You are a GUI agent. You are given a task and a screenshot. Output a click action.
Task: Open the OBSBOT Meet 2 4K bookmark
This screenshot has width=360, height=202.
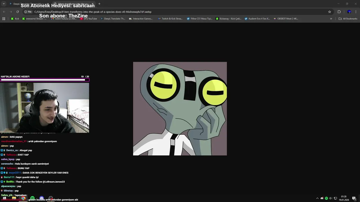(x=286, y=19)
